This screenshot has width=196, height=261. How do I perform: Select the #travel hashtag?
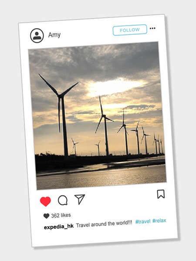coord(143,221)
